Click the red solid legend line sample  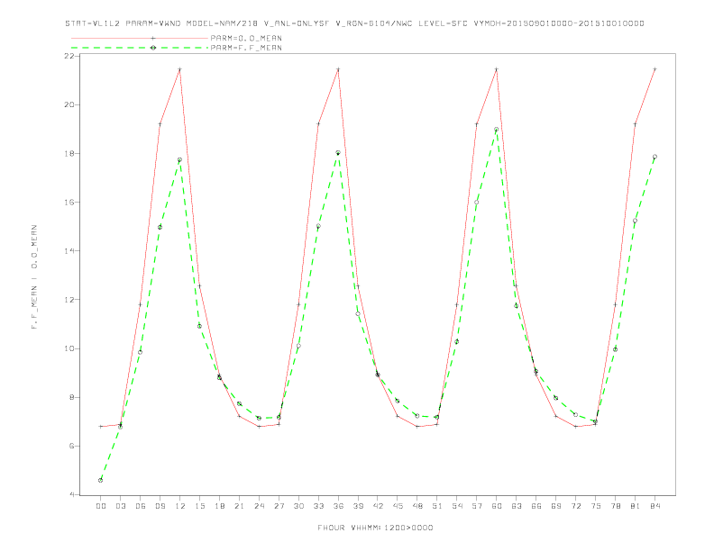click(140, 38)
